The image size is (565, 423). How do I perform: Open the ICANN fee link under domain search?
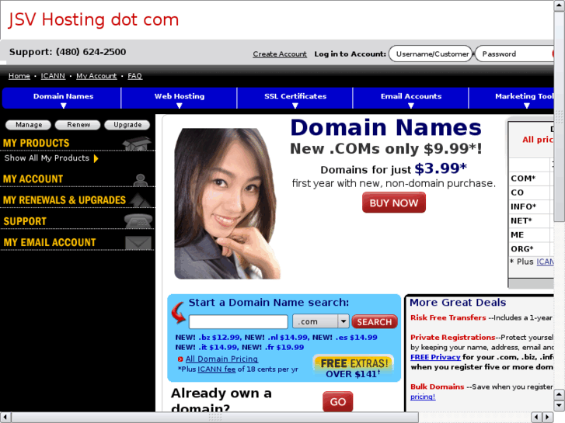pyautogui.click(x=217, y=369)
